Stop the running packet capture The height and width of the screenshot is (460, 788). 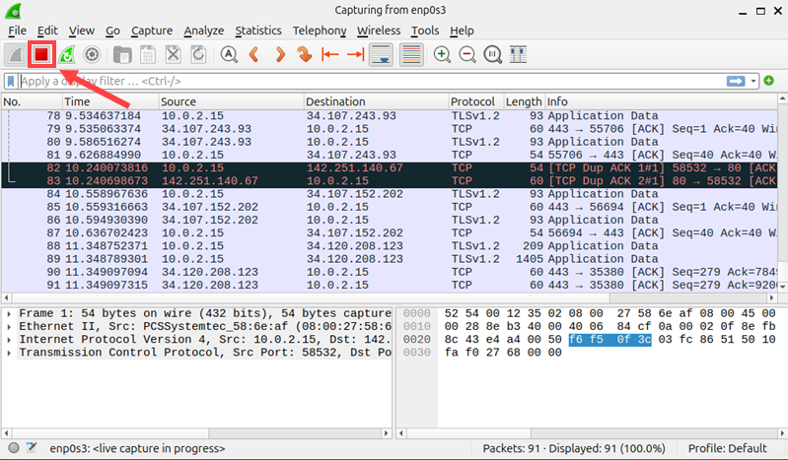41,54
